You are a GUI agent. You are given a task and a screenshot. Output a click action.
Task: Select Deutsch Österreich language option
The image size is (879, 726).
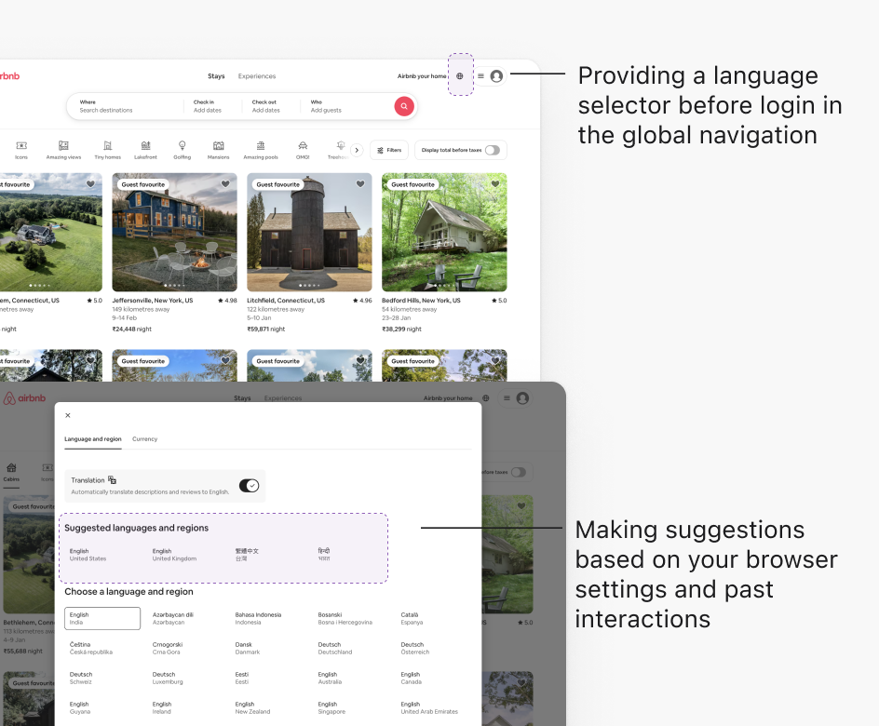415,648
